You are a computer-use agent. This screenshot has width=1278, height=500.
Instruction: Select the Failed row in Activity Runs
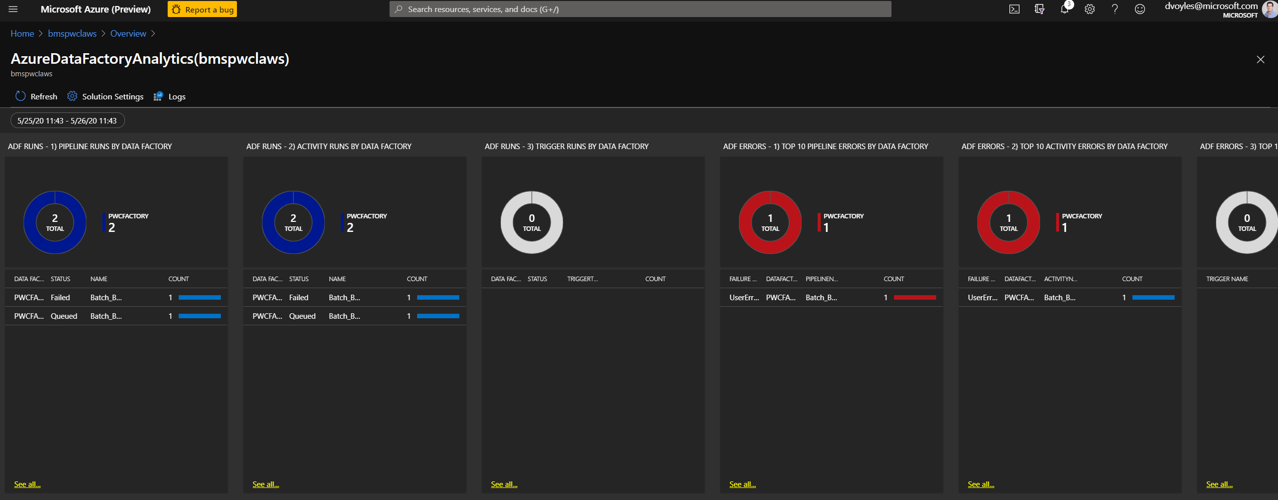[355, 297]
